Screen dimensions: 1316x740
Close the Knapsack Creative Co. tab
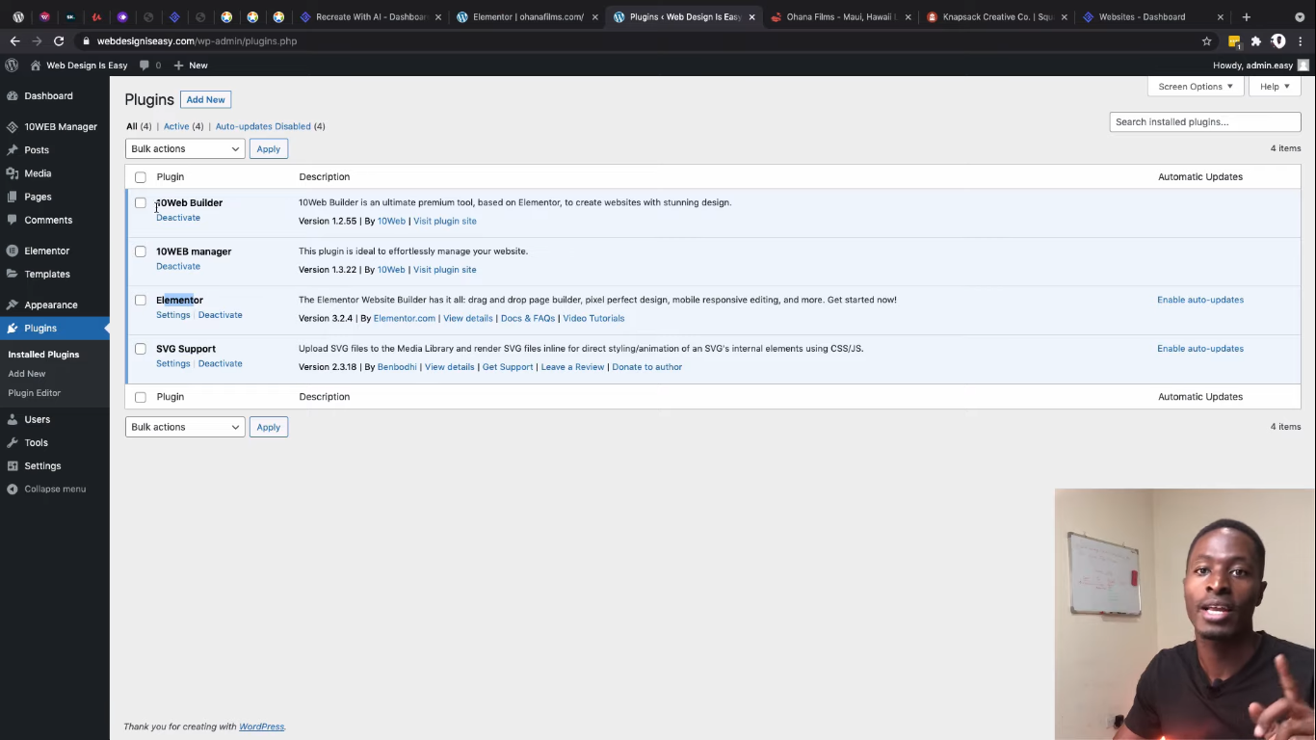pyautogui.click(x=1065, y=16)
